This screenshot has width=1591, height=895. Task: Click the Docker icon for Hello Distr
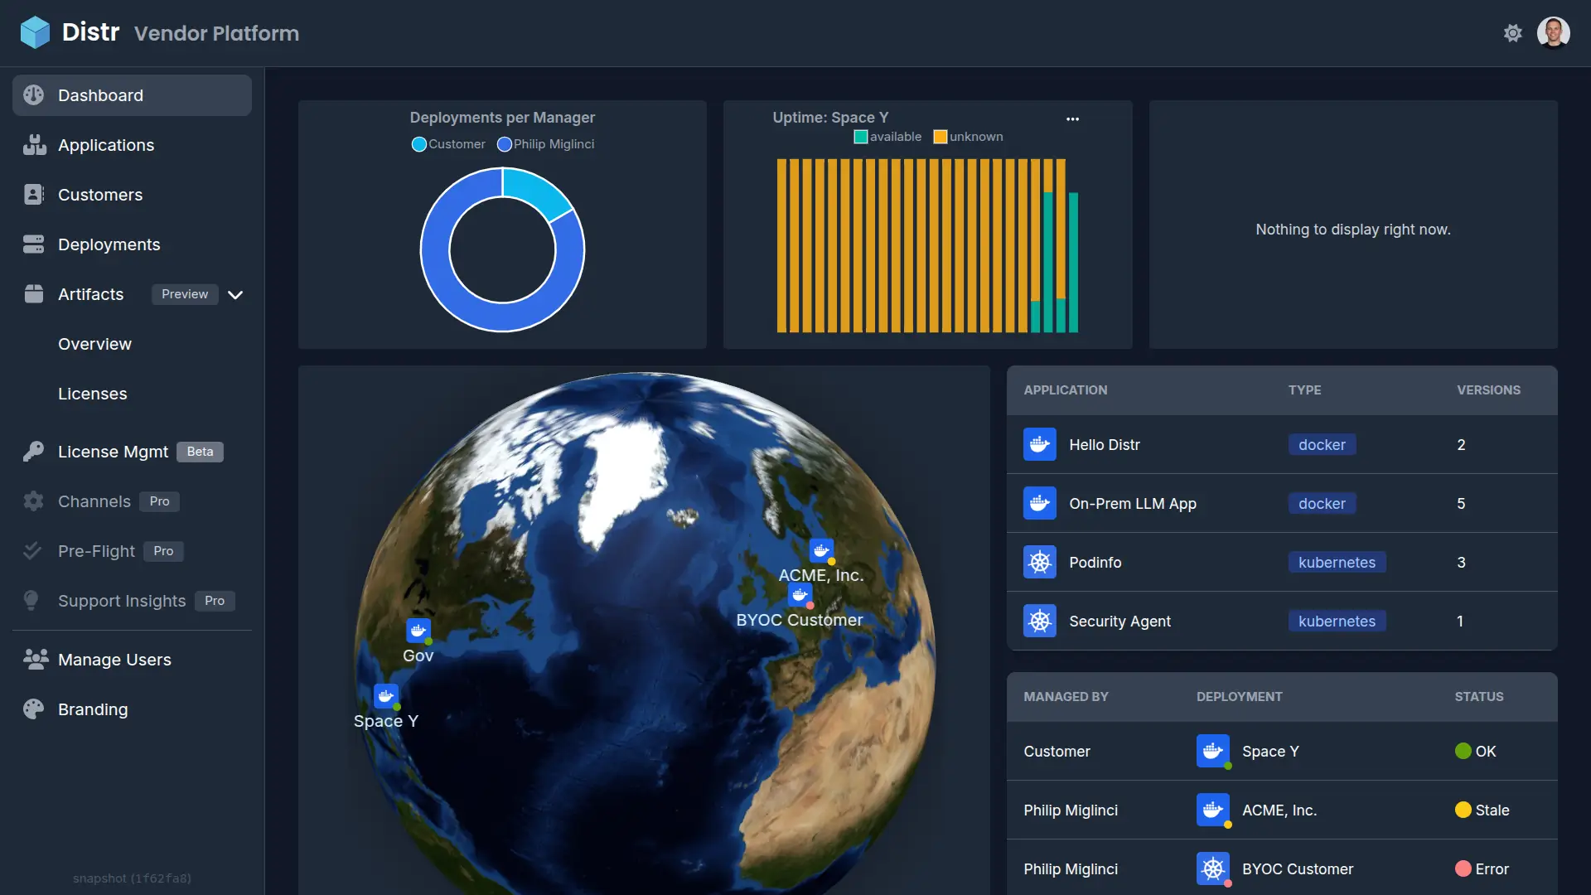click(x=1040, y=443)
